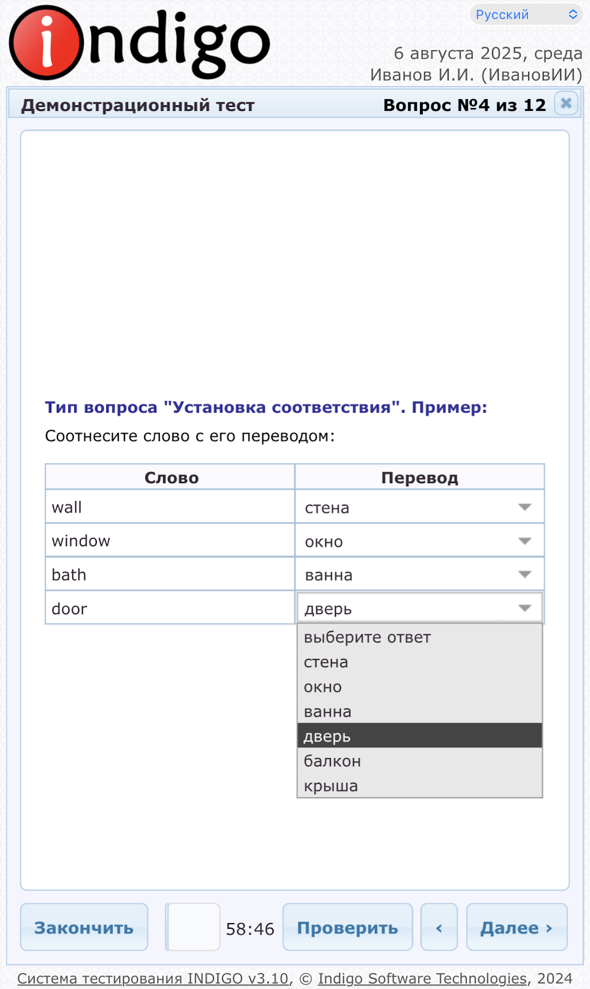
Task: Select the highlighted "дверь" option
Action: pos(328,736)
